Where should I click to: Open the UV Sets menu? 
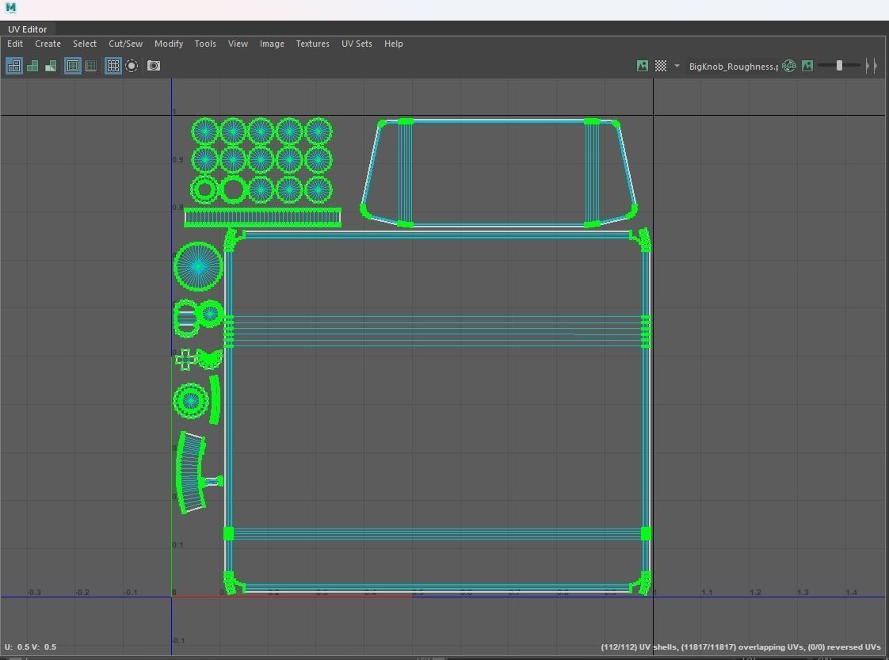click(357, 44)
